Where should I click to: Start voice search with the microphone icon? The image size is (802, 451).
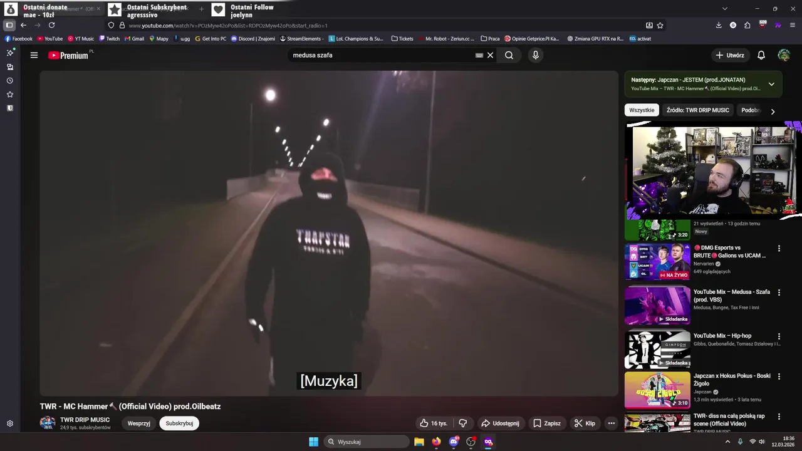coord(535,55)
